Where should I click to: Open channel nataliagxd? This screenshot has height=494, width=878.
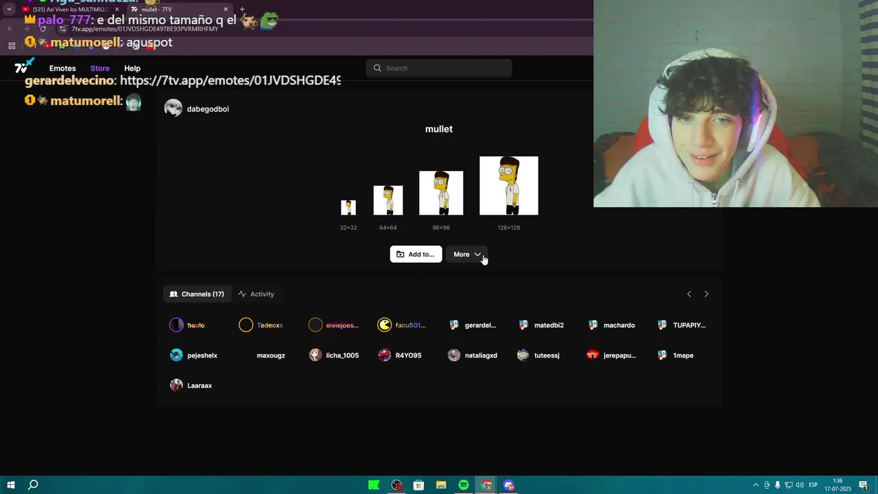(473, 355)
